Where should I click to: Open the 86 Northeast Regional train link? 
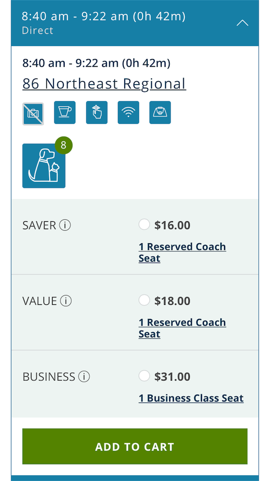click(105, 84)
